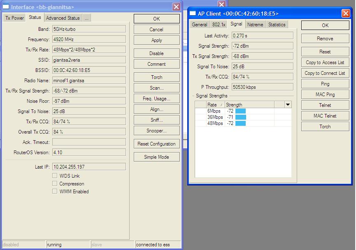Click Reset Configuration button
This screenshot has height=250, width=356.
[x=157, y=144]
